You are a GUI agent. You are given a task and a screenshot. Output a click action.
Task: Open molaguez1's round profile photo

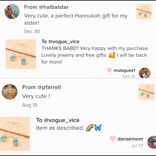click(x=144, y=73)
